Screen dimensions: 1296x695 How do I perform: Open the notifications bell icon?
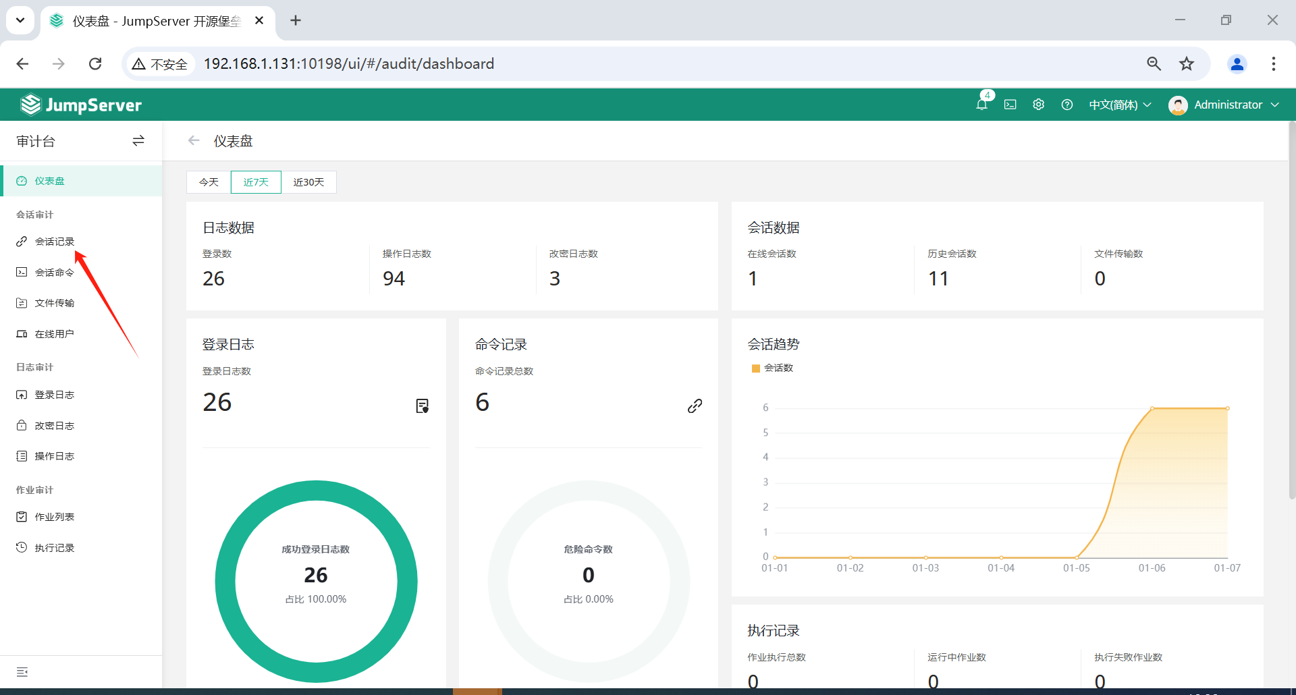(981, 105)
